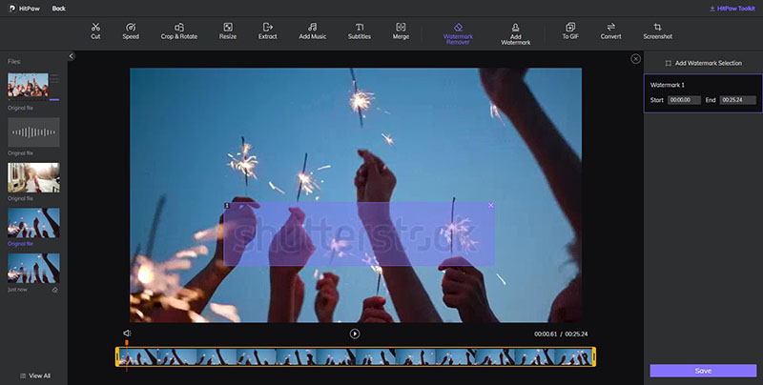Viewport: 763px width, 385px height.
Task: Select the Add Music tool
Action: (x=313, y=31)
